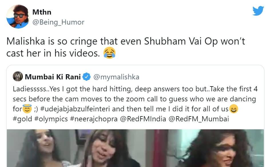The image size is (271, 167).
Task: Click Mumbai Ki Rani's small avatar
Action: pos(18,77)
